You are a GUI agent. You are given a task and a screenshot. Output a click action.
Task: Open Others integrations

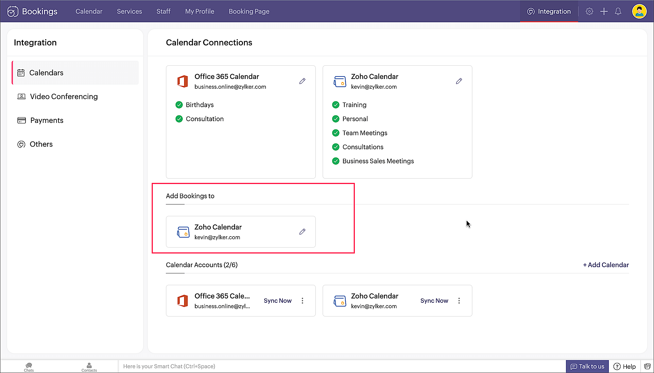(x=75, y=144)
